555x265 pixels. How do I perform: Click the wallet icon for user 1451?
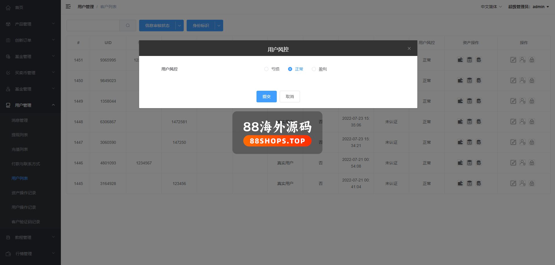pos(460,60)
